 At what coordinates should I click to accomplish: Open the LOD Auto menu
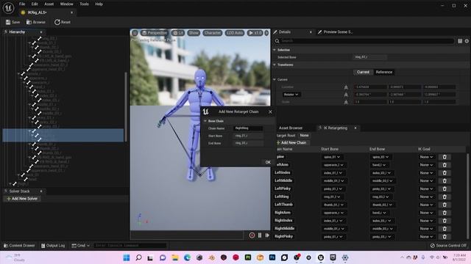234,33
